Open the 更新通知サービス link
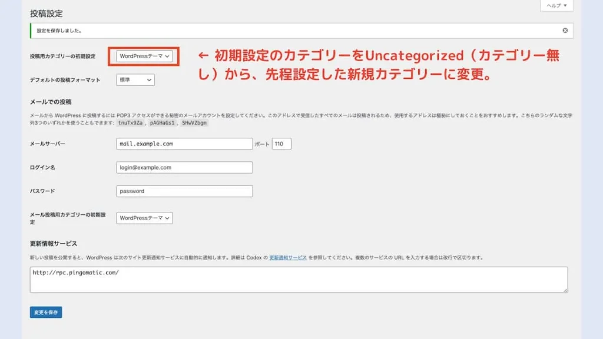This screenshot has height=339, width=603. [288, 258]
